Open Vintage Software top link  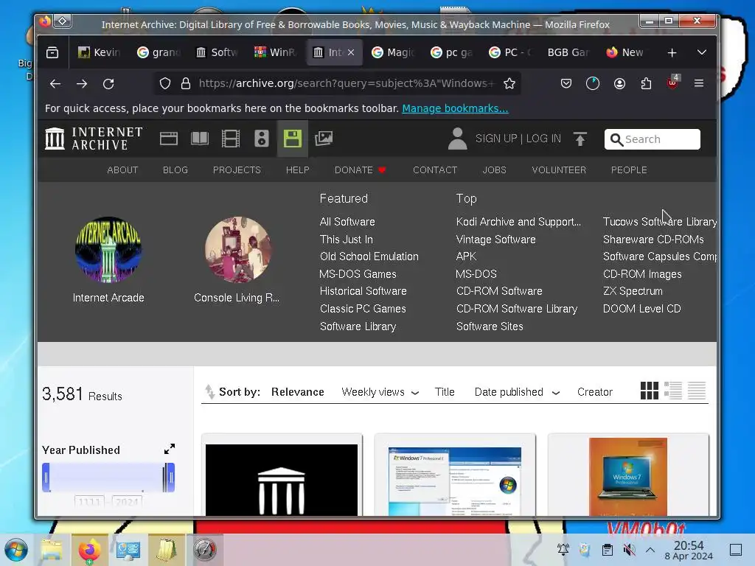(x=495, y=240)
